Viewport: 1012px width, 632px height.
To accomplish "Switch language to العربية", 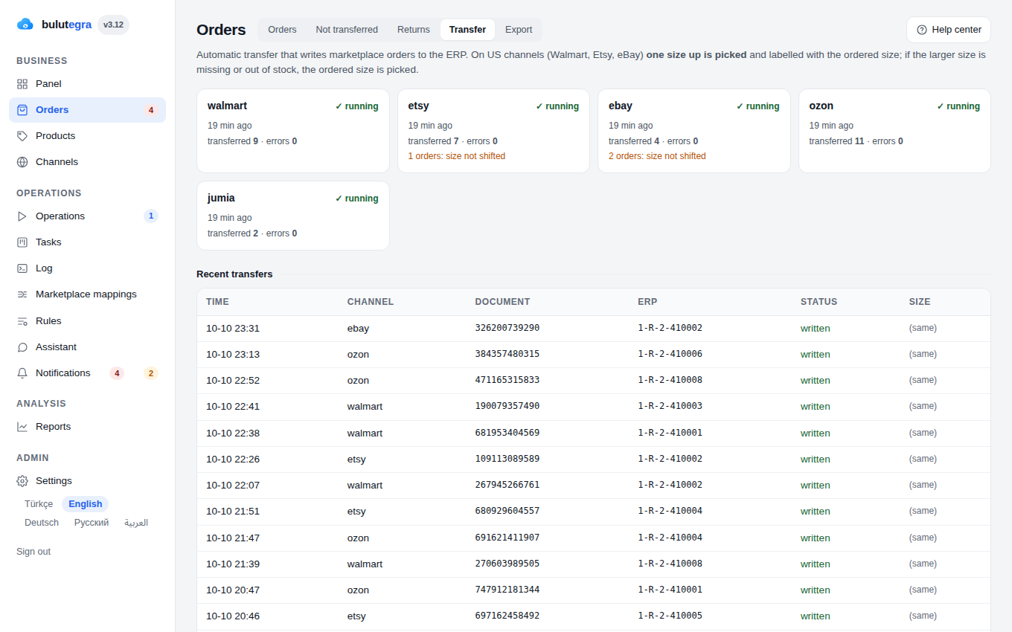I will click(x=136, y=523).
